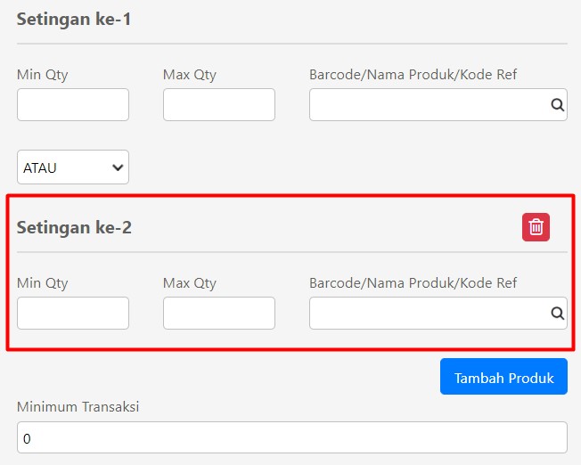Focus the Min Qty input in Setingan ke-1
581x465 pixels.
(x=73, y=104)
